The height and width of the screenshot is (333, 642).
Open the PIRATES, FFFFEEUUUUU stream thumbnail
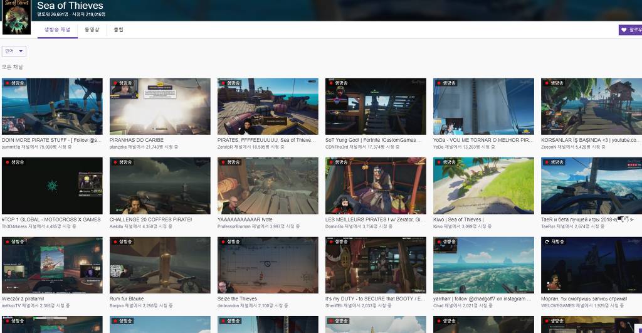[268, 107]
